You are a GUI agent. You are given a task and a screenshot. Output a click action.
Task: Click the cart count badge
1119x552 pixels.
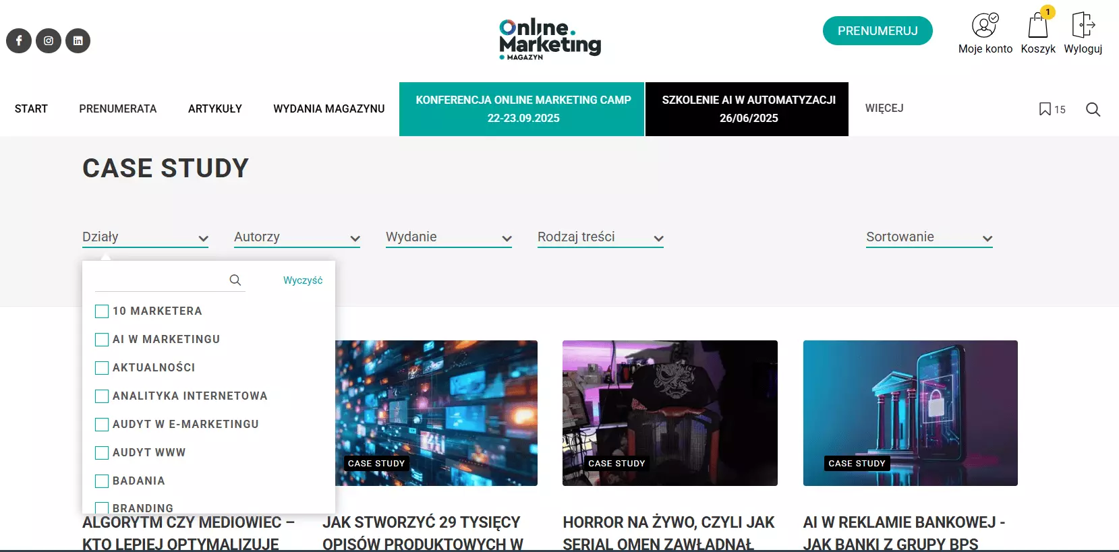[1048, 12]
